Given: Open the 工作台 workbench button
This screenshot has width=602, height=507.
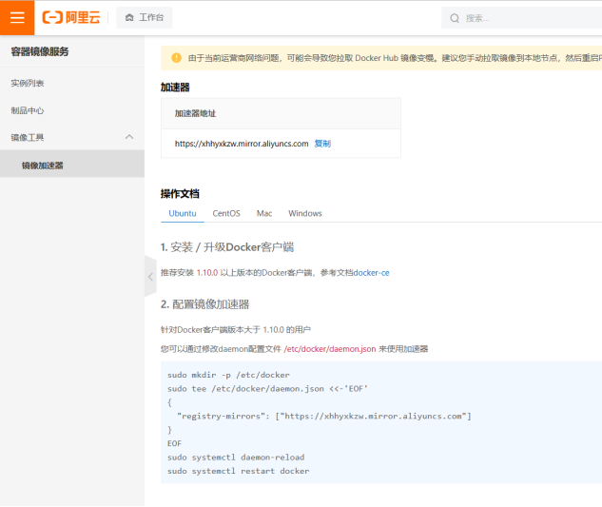Looking at the screenshot, I should click(x=145, y=18).
